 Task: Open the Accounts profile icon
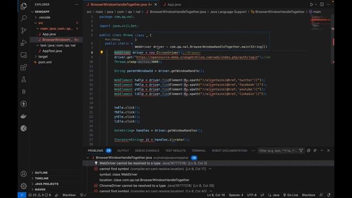coord(24,174)
